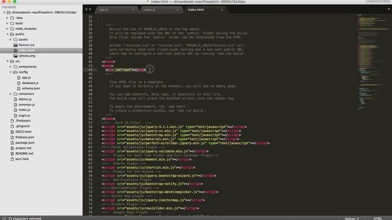Collapse the public folder arrow
Image resolution: width=392 pixels, height=220 pixels.
tap(7, 34)
